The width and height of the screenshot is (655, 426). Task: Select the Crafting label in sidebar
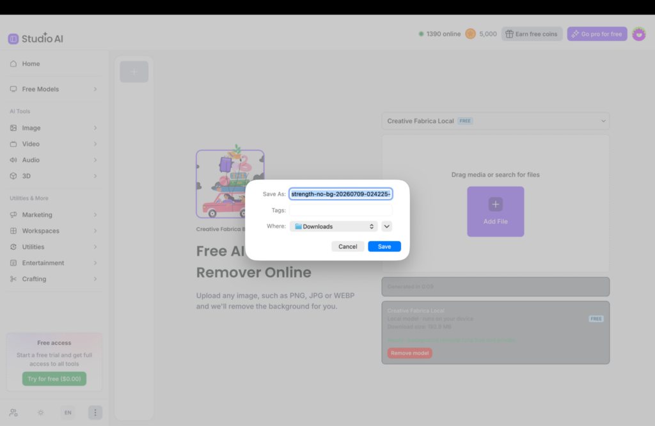tap(35, 279)
